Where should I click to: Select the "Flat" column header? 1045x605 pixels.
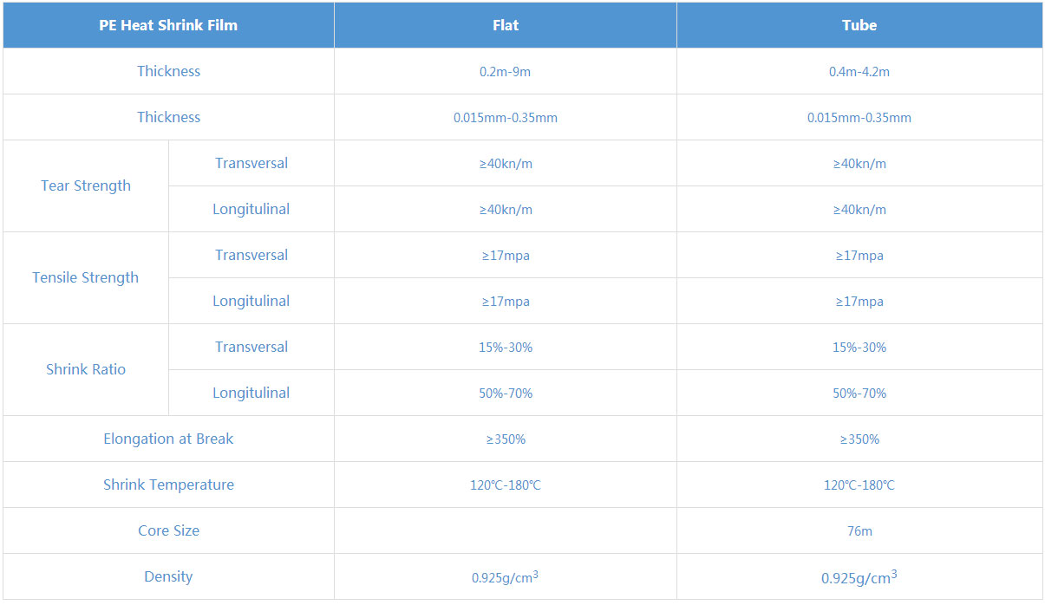coord(506,25)
